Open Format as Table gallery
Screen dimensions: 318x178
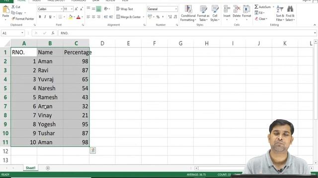point(203,13)
